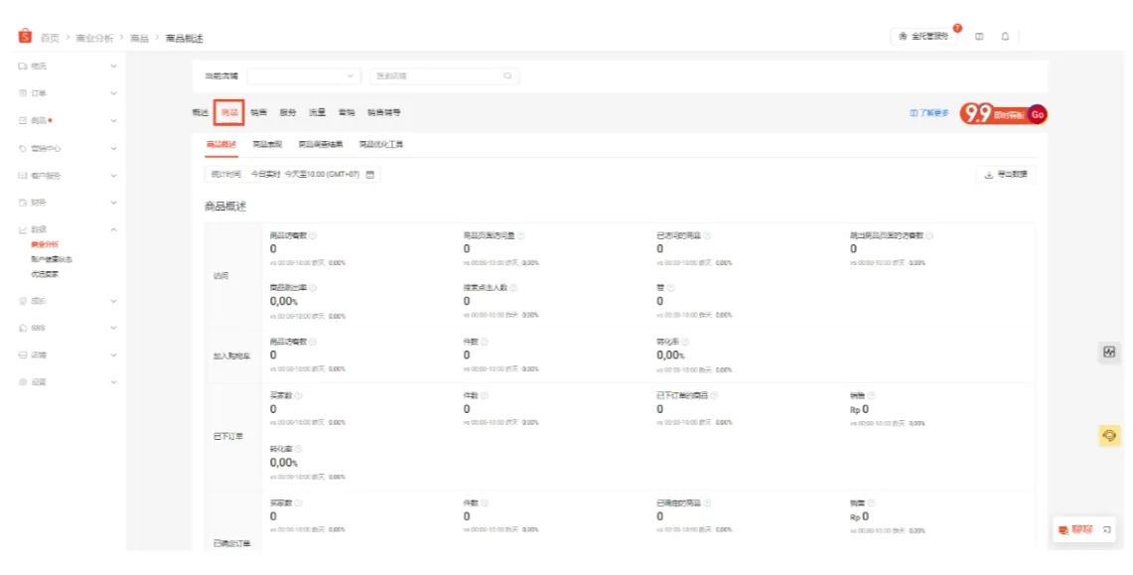
Task: Click the 9.9 promo Go button
Action: point(1038,113)
